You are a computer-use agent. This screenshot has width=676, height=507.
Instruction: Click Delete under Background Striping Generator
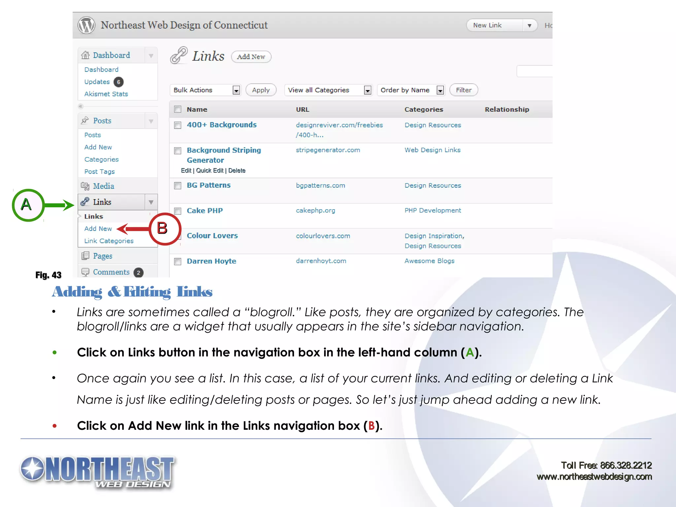click(x=237, y=171)
